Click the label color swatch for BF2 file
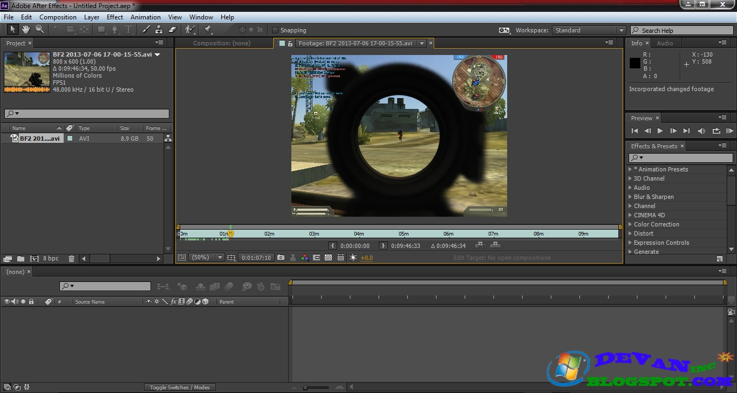Screen dimensions: 737x393 pos(70,139)
